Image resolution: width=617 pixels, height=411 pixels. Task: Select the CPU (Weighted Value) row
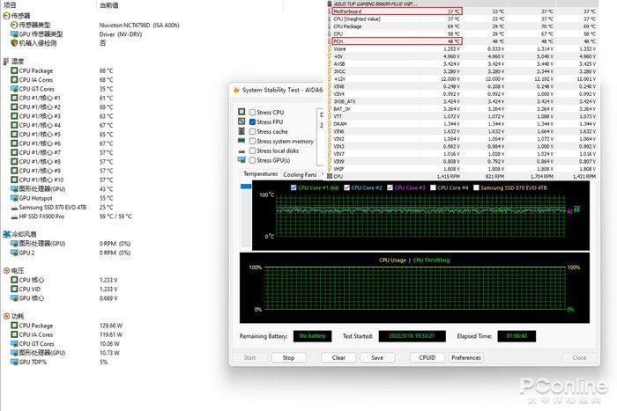[463, 18]
